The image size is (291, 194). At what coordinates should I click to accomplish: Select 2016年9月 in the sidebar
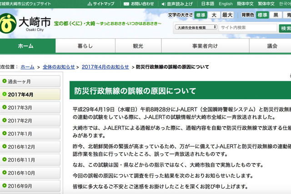pyautogui.click(x=30, y=186)
